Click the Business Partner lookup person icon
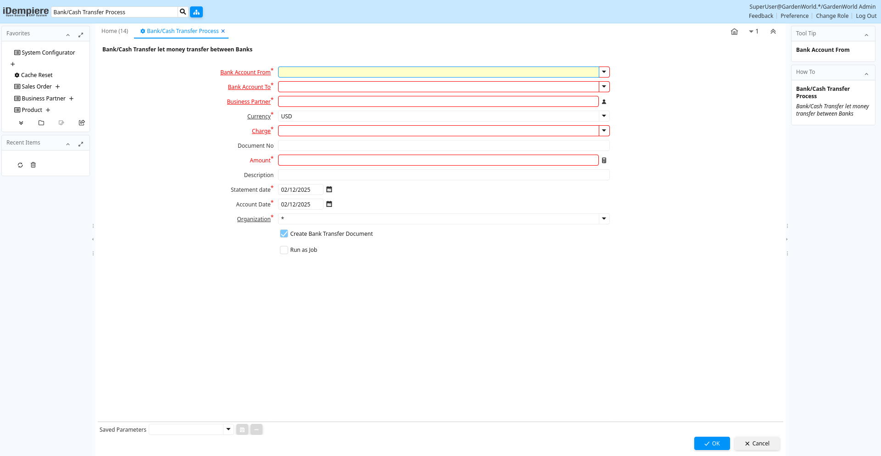Screen dimensions: 881x456 click(604, 102)
